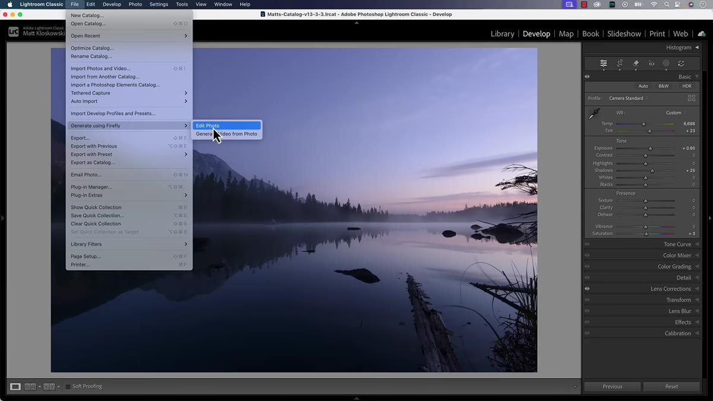The width and height of the screenshot is (713, 401).
Task: Choose Generate Video from Photo
Action: pyautogui.click(x=226, y=134)
